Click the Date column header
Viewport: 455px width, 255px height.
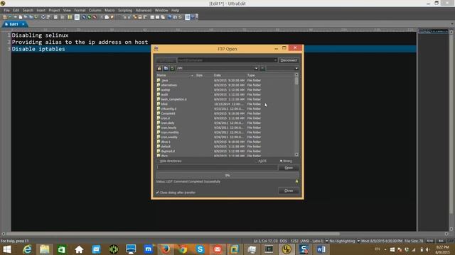(x=229, y=75)
